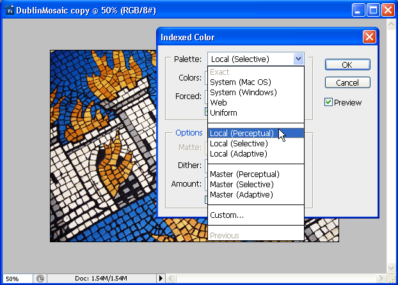The height and width of the screenshot is (285, 398).
Task: Close the DublinMosaic copy document window
Action: click(x=388, y=10)
